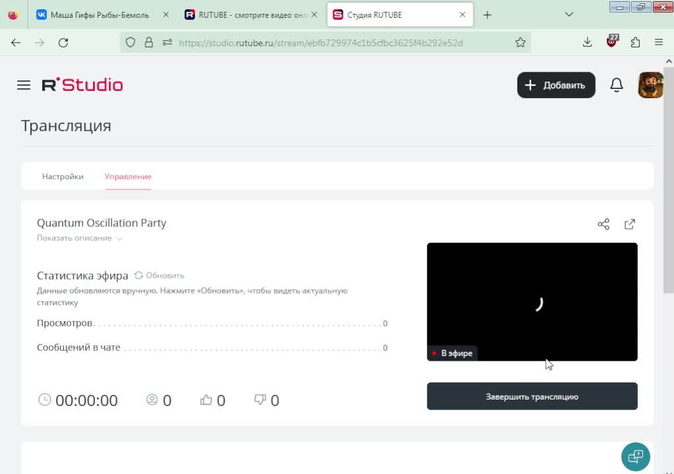Open the Firefox application menu
Viewport: 674px width, 474px height.
pyautogui.click(x=658, y=42)
